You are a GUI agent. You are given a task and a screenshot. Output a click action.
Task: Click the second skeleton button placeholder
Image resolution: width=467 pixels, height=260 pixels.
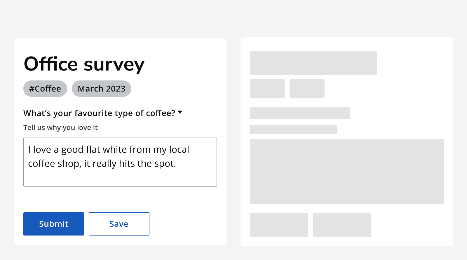coord(342,225)
